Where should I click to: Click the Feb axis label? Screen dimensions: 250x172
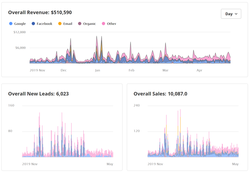coord(132,70)
